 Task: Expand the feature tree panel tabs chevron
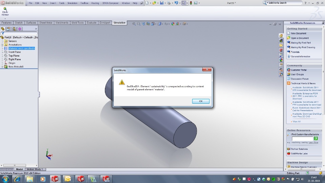(x=36, y=29)
